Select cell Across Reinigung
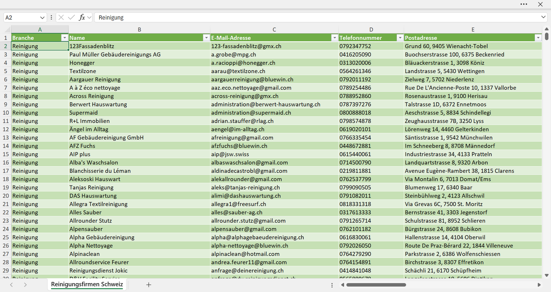551x292 pixels. tap(139, 96)
